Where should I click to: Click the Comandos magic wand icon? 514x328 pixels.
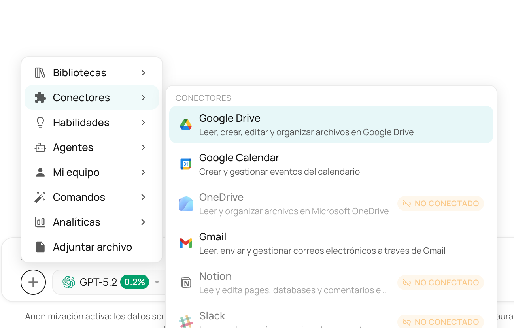(40, 197)
